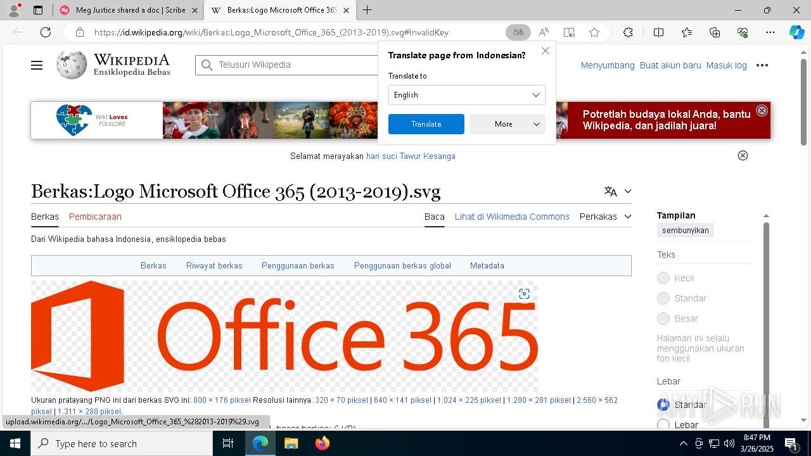Viewport: 811px width, 456px height.
Task: Click the Masuk log link
Action: coord(727,65)
